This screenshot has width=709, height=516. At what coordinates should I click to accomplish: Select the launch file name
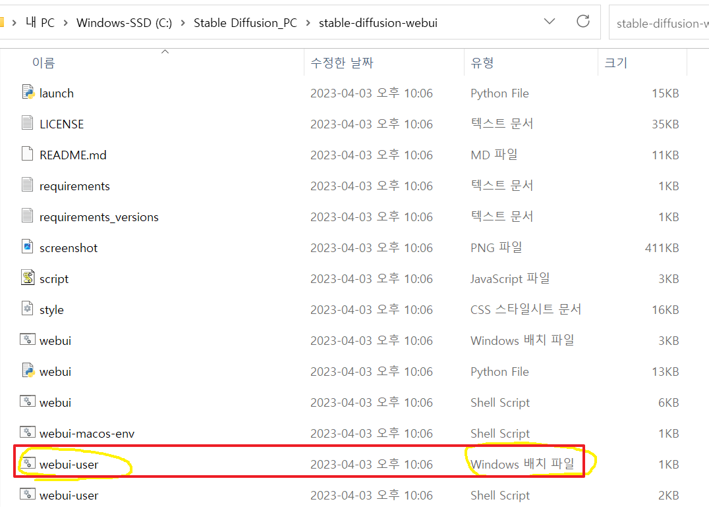57,93
